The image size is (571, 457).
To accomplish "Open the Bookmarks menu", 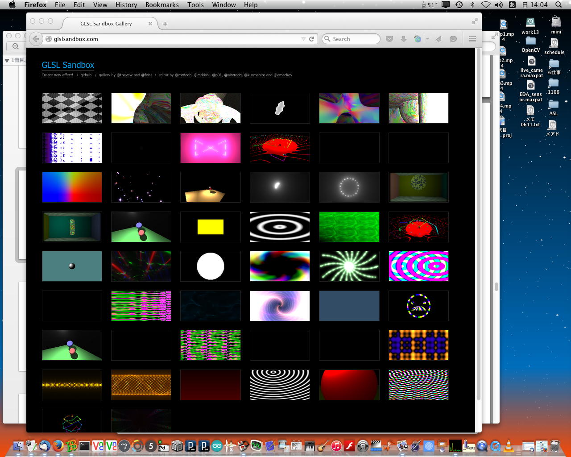I will 162,4.
